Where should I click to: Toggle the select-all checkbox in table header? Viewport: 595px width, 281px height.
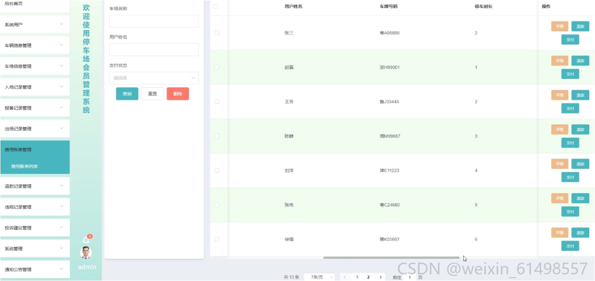click(216, 7)
